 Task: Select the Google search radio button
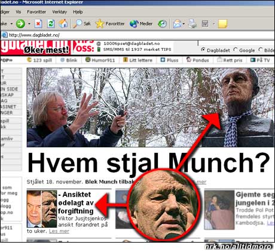(236, 49)
